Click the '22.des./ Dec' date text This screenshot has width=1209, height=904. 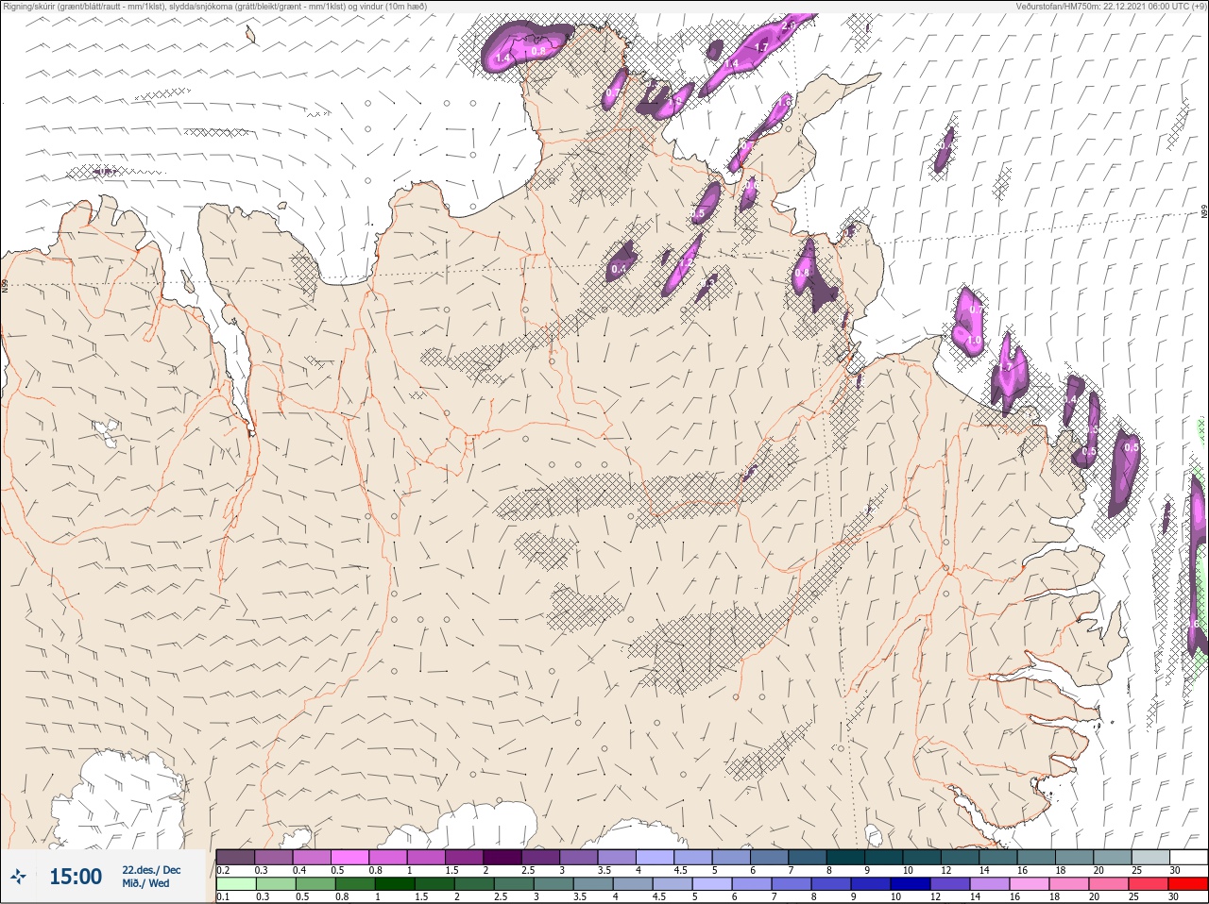(151, 870)
